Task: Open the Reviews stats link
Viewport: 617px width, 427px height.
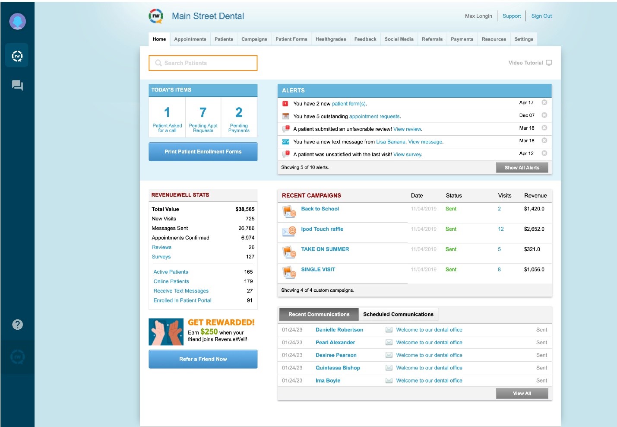Action: tap(161, 247)
